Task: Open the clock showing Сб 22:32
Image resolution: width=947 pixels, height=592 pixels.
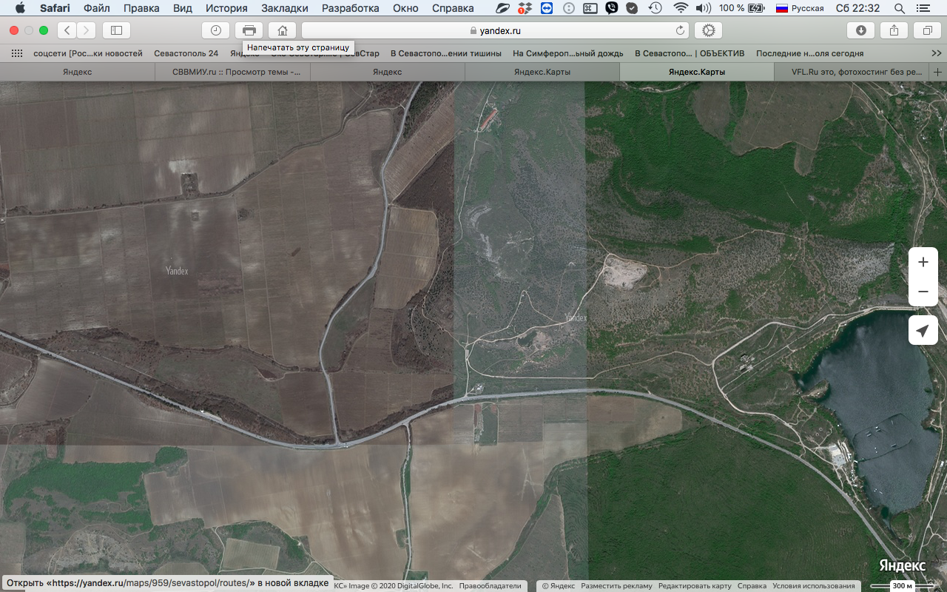Action: pyautogui.click(x=857, y=8)
